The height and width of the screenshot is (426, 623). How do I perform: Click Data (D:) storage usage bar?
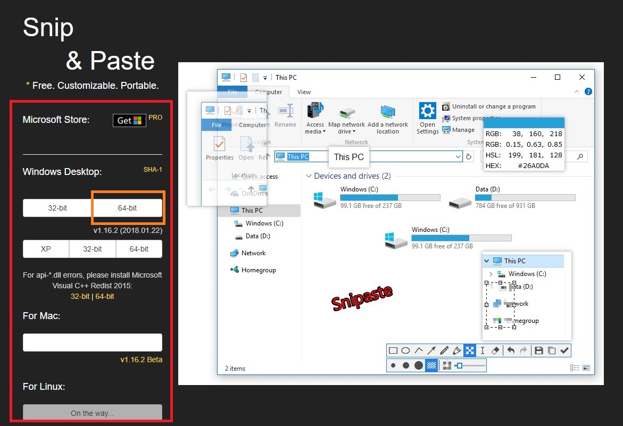pyautogui.click(x=525, y=198)
